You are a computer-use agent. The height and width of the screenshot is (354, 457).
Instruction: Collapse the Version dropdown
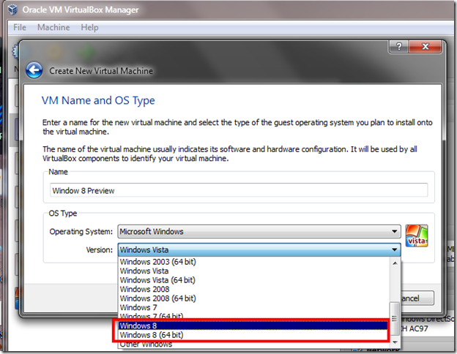259,250
